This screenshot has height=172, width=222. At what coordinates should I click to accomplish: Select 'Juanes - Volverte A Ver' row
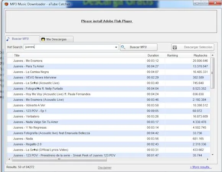pos(108,105)
